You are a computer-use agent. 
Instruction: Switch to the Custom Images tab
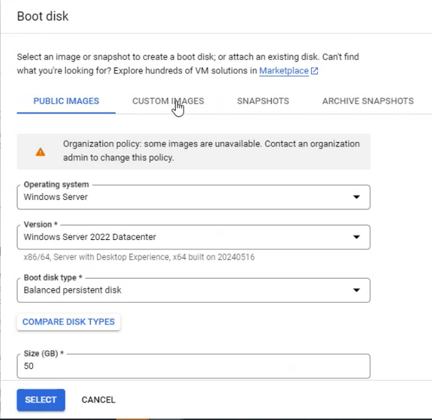[x=168, y=101]
